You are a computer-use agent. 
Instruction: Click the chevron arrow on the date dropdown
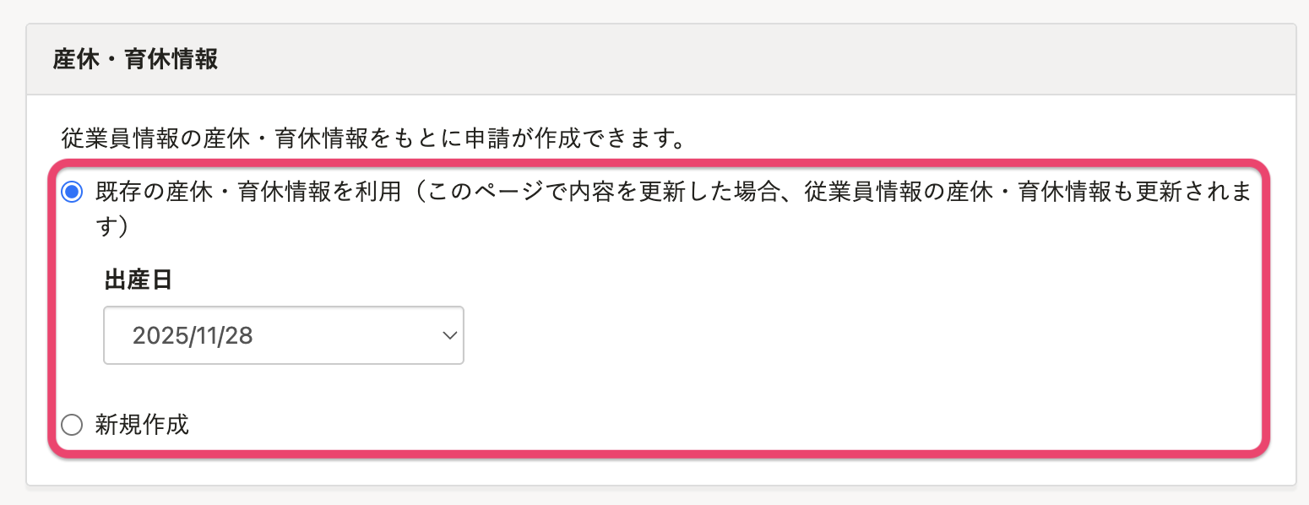pos(449,335)
